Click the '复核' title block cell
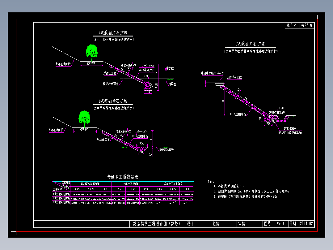The width and height of the screenshot is (333, 250). click(216, 224)
